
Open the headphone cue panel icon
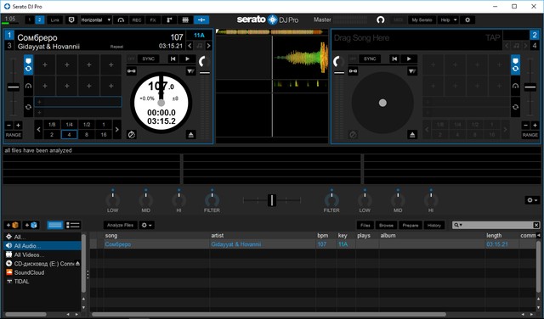pos(121,20)
